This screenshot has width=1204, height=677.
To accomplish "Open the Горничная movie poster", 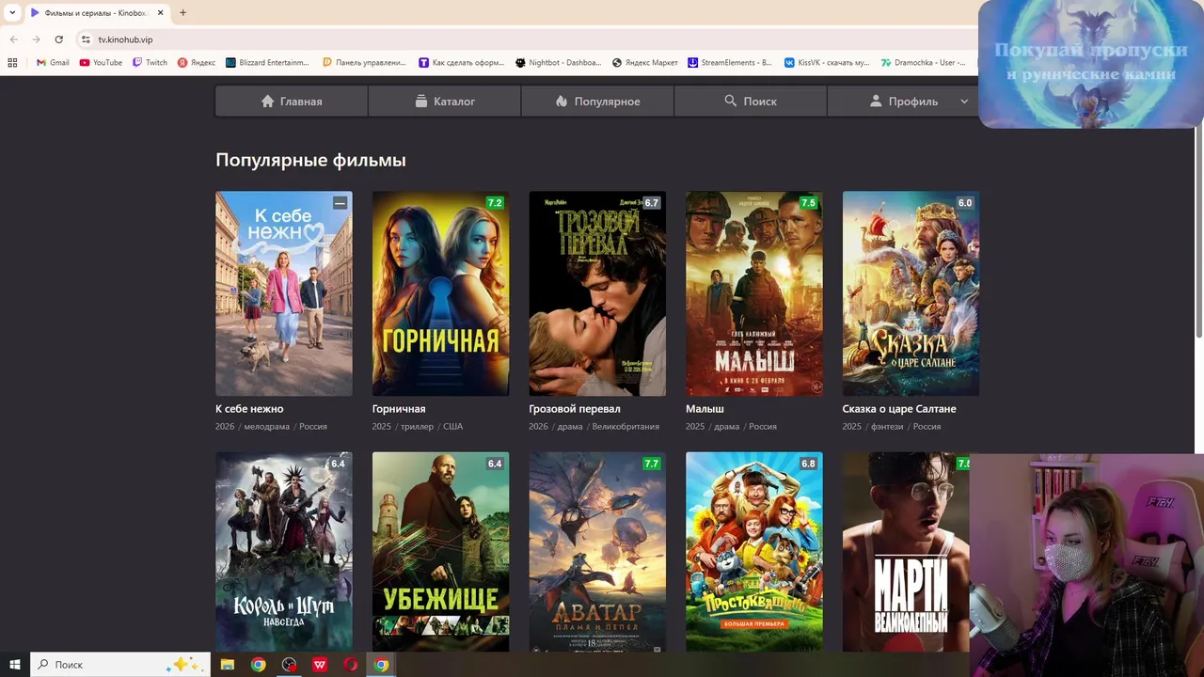I will (x=440, y=293).
